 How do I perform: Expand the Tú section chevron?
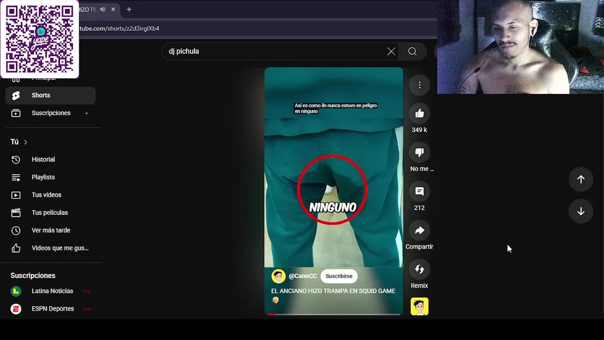[x=25, y=142]
